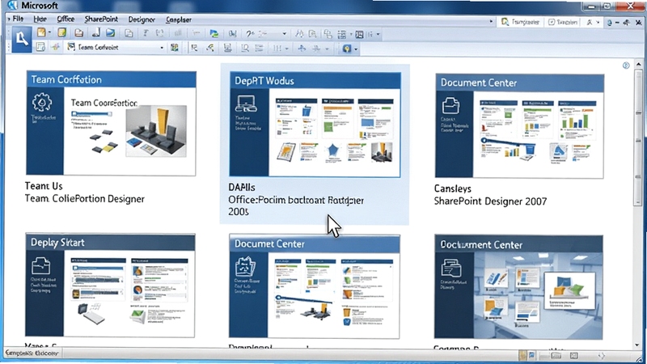Click the list-lines toolbar icon
The width and height of the screenshot is (647, 364).
341,35
